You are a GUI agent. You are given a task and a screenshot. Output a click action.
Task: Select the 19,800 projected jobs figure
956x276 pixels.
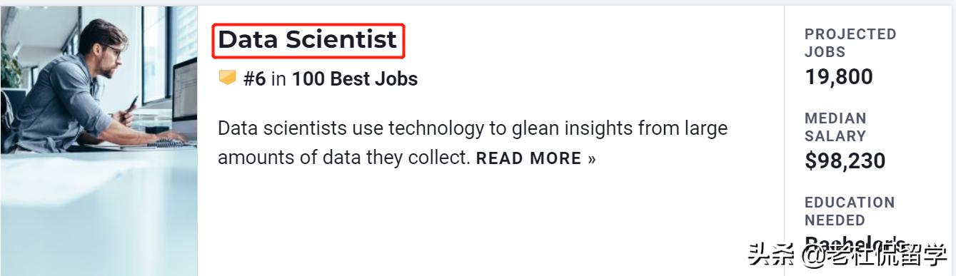click(x=839, y=76)
